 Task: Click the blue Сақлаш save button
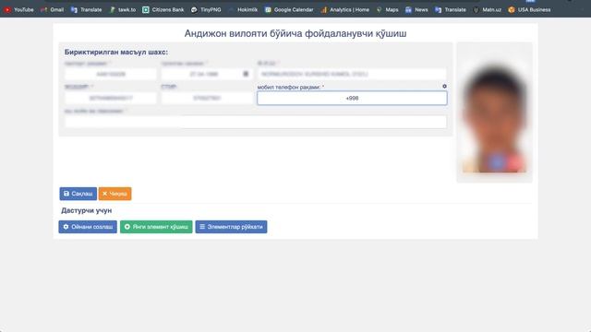[78, 194]
